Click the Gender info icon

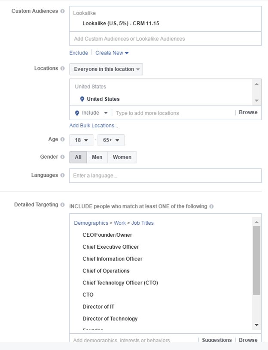(x=63, y=157)
